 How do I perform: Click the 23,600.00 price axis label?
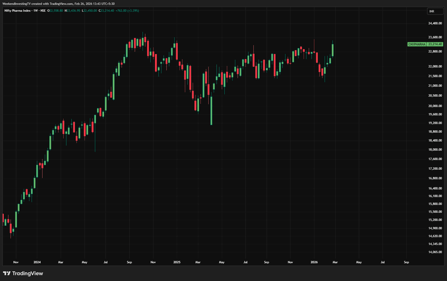click(x=435, y=37)
